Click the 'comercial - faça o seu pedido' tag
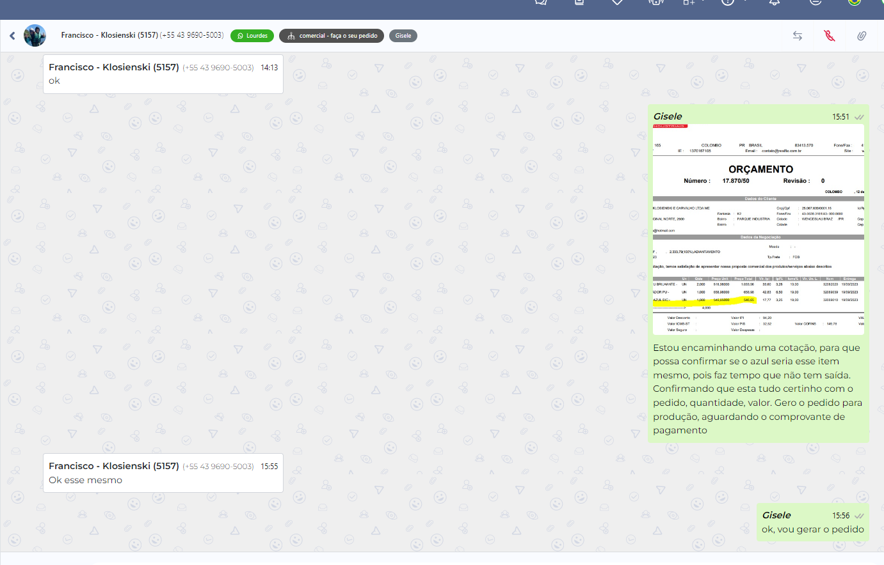 [332, 36]
